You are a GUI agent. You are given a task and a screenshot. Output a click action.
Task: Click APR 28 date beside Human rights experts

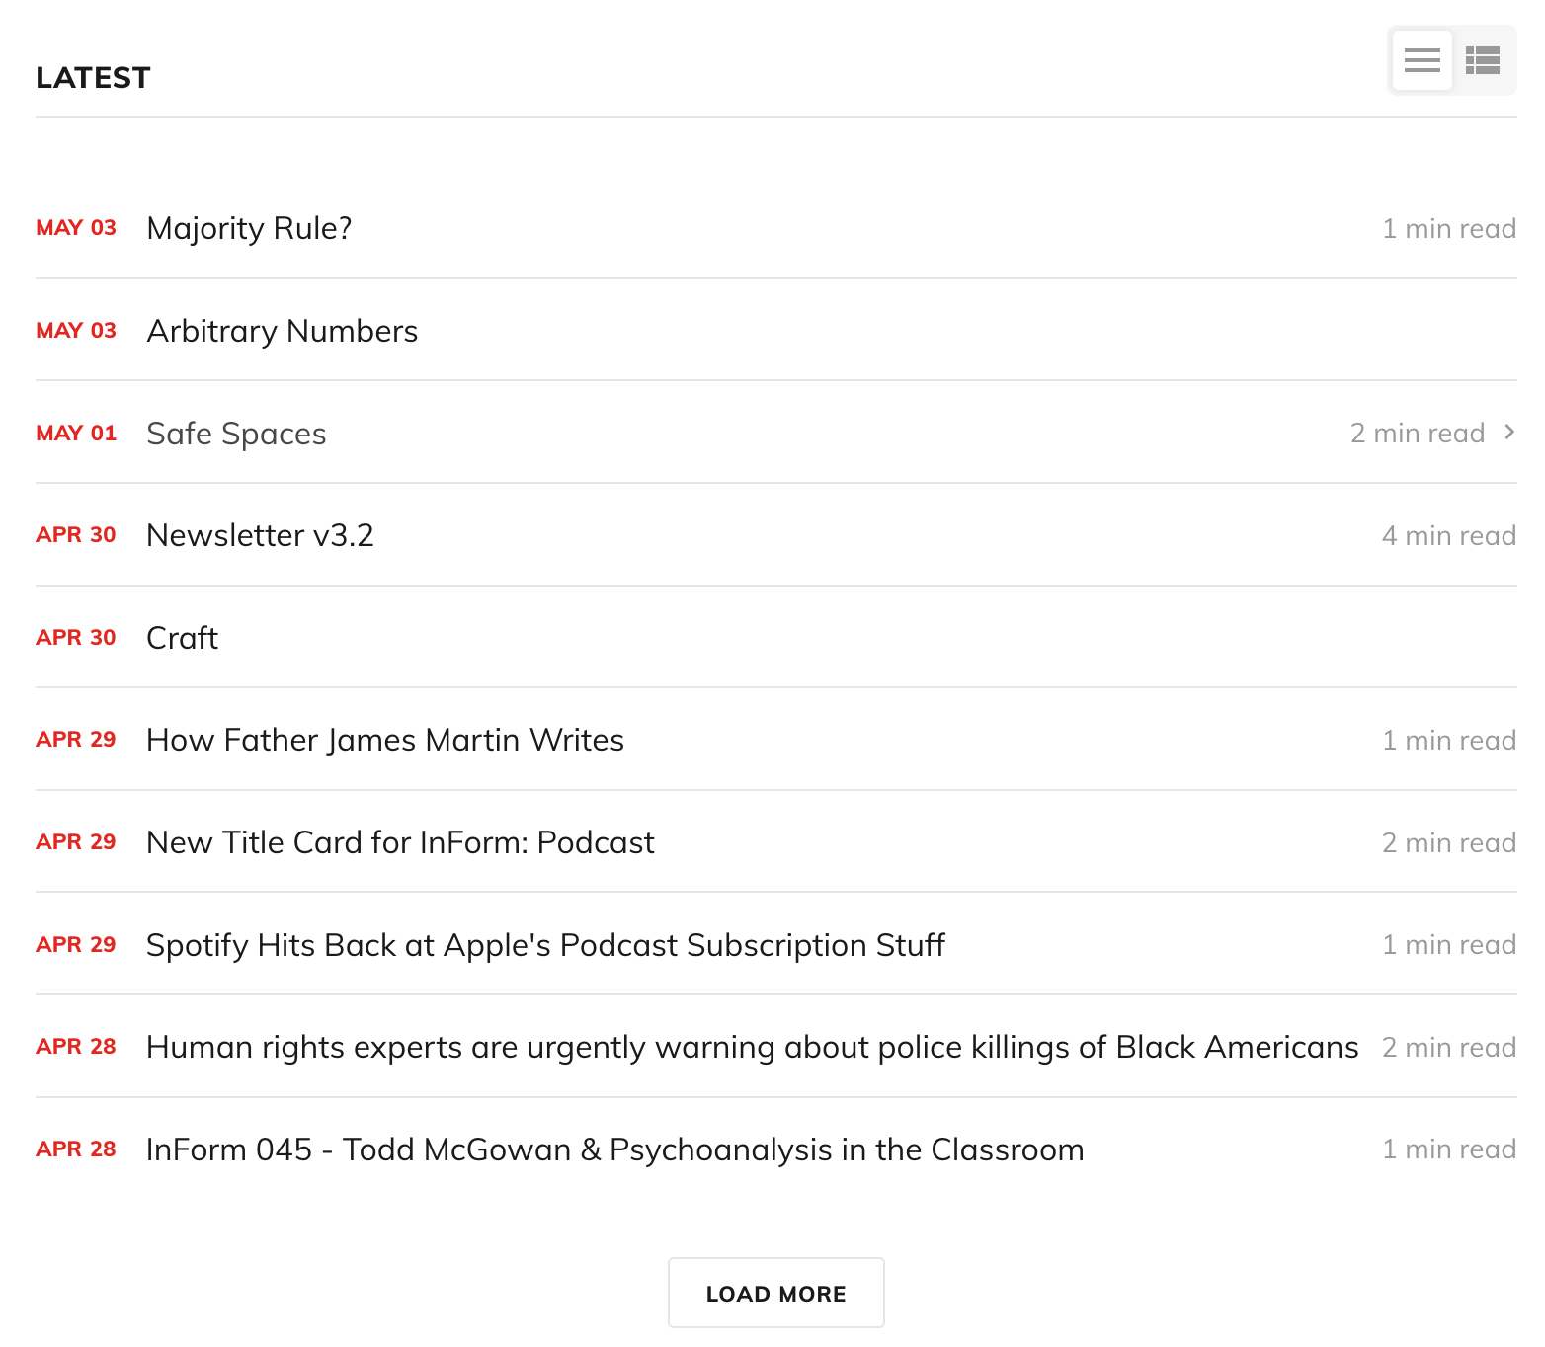pyautogui.click(x=76, y=1047)
